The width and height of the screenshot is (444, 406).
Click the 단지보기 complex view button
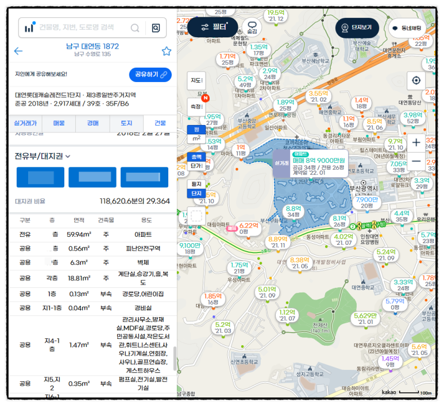pos(357,28)
